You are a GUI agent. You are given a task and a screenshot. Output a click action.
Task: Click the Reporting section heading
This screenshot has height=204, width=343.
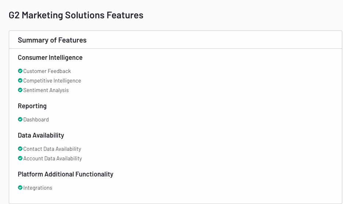(x=32, y=106)
